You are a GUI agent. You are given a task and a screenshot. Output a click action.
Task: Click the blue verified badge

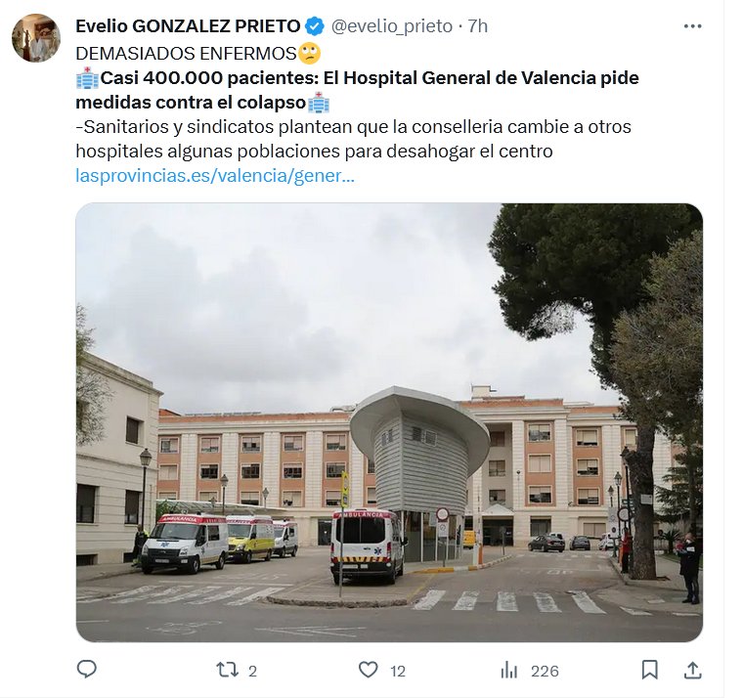click(314, 26)
